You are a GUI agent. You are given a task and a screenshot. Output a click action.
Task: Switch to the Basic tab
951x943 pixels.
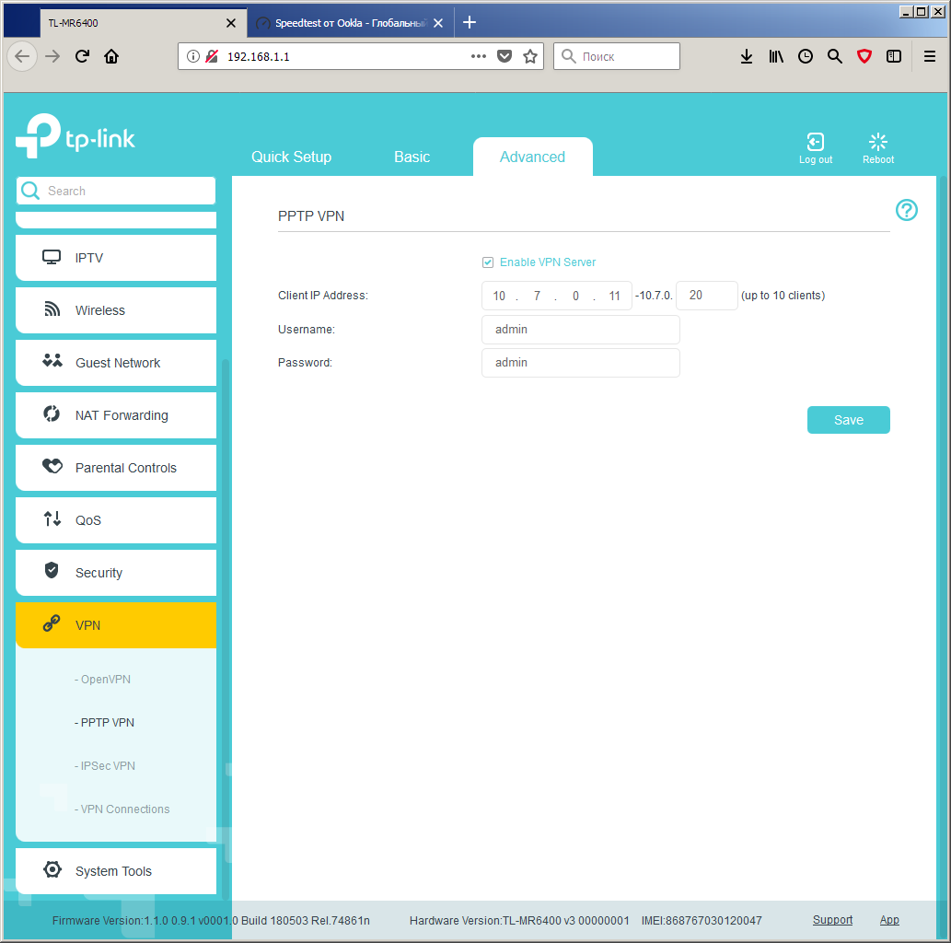tap(412, 157)
